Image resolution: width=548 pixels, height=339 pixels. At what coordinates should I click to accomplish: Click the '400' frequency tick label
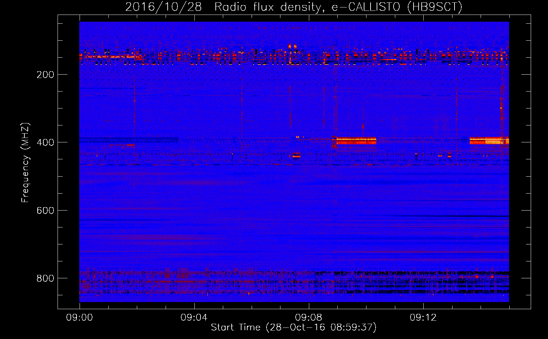pos(45,142)
